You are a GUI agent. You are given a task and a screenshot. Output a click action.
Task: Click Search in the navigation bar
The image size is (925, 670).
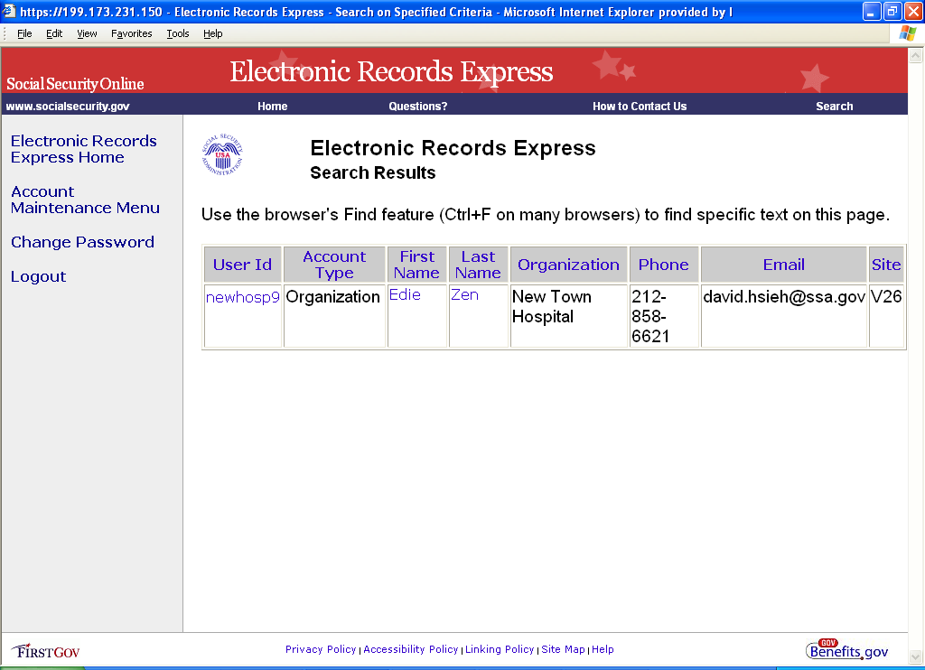(834, 107)
